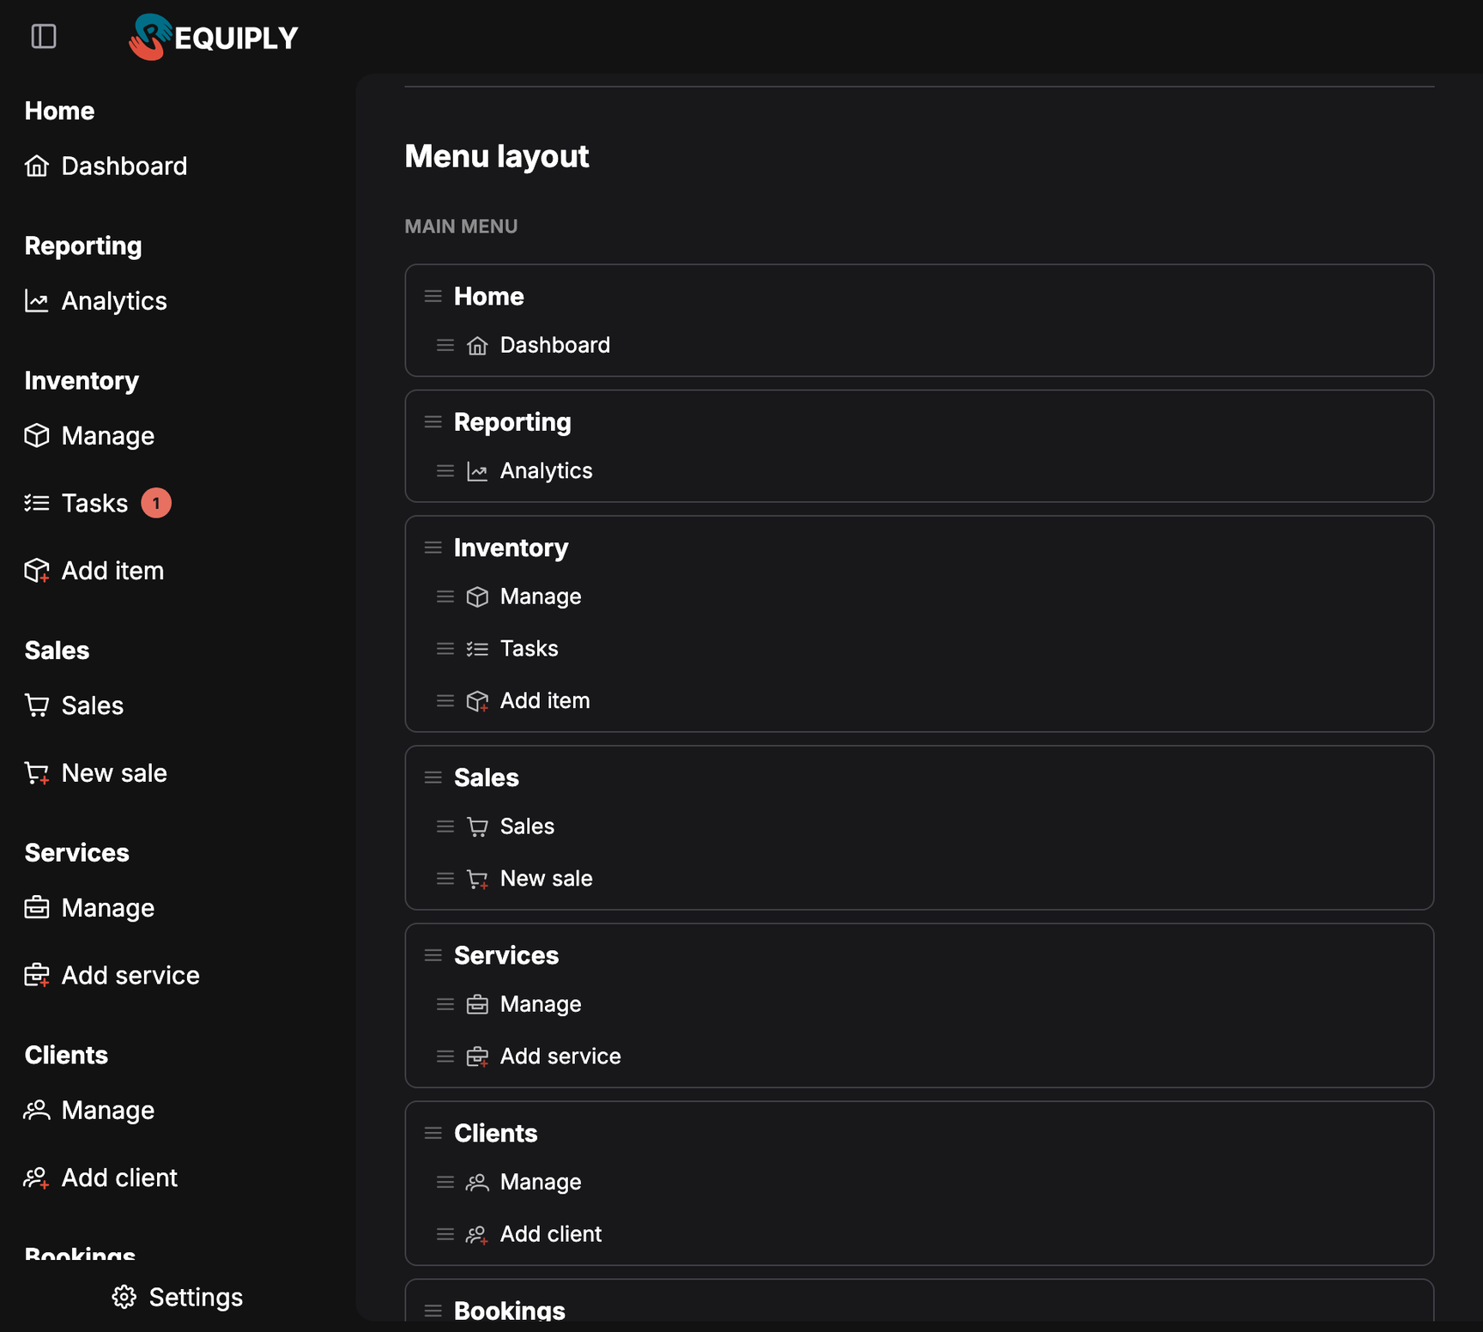
Task: Grab the Add client row drag handle
Action: click(445, 1234)
